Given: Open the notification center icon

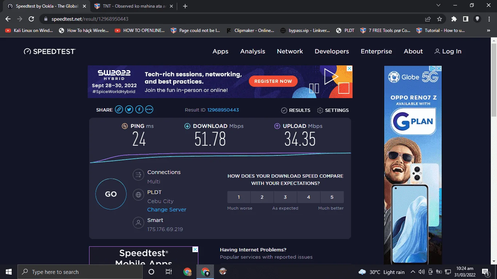Looking at the screenshot, I should [485, 272].
